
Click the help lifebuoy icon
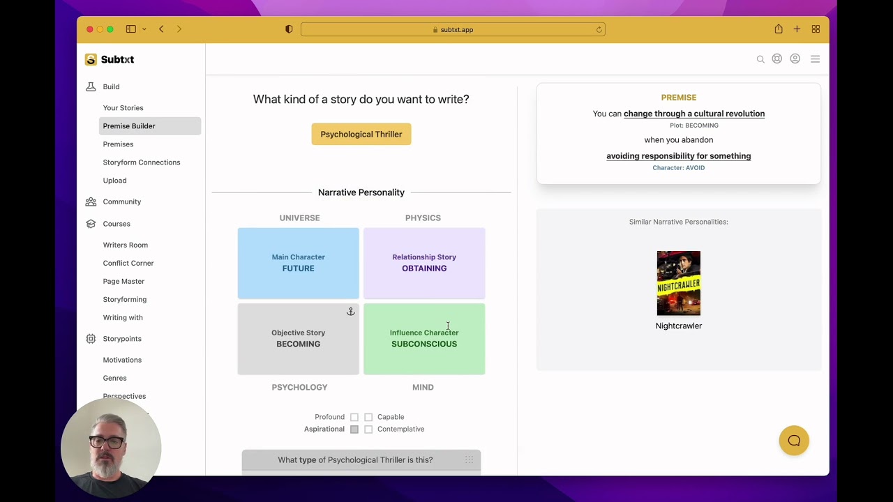[777, 59]
